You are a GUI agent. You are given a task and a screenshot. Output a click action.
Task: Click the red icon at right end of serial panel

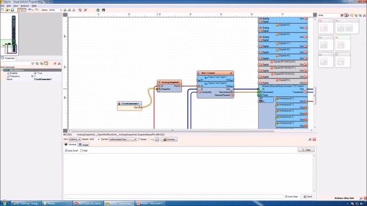pyautogui.click(x=314, y=140)
